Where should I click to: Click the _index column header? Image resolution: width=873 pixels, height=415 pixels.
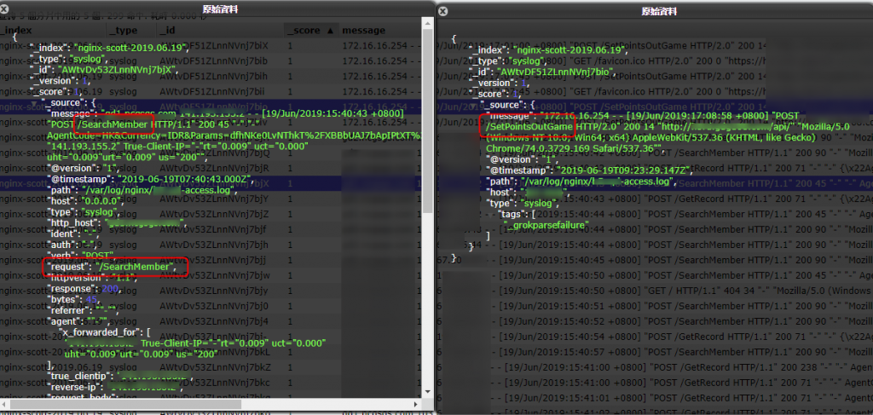tap(17, 30)
